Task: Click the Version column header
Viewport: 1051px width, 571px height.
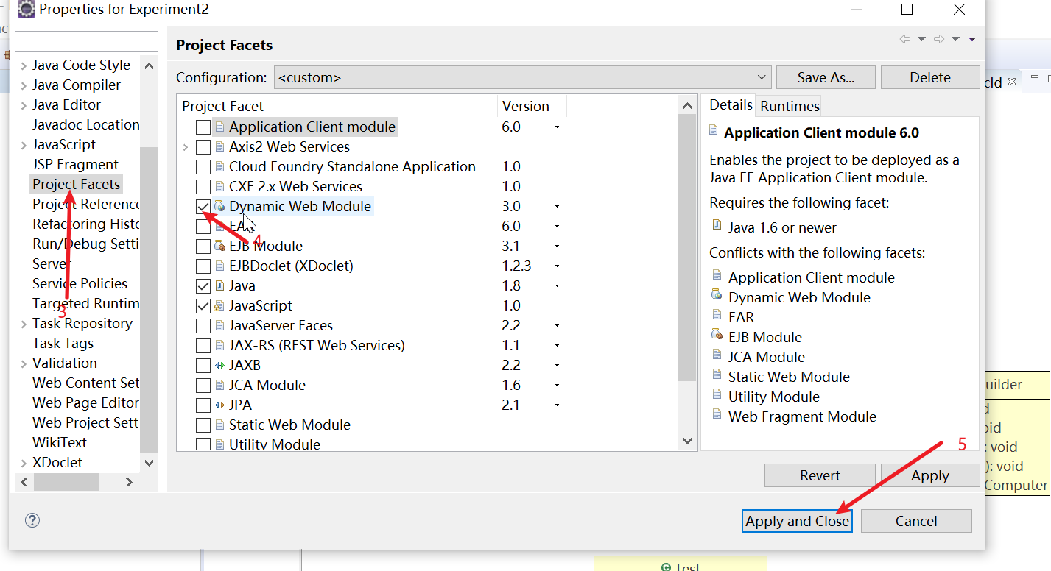Action: coord(532,106)
